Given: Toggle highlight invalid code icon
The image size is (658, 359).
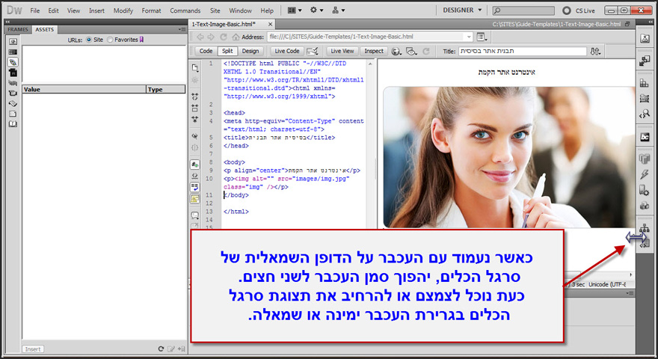Looking at the screenshot, I should coord(194,176).
